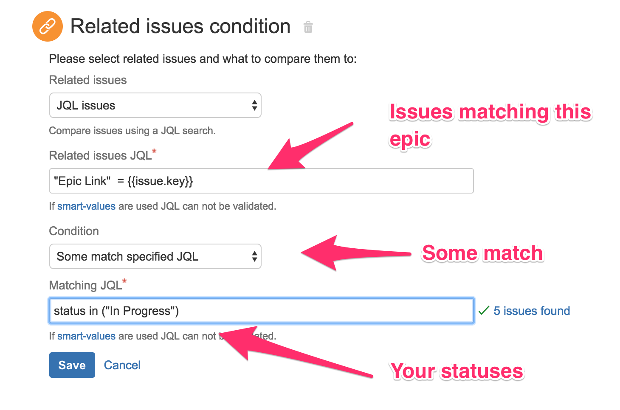620x410 pixels.
Task: Click the "Related issues condition" heading
Action: point(180,26)
